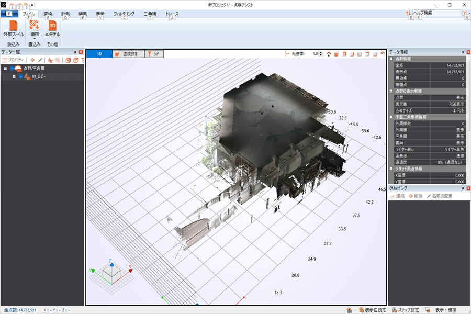Viewport: 471px width, 314px height.
Task: Toggle the 01_ロビー item checkbox
Action: point(21,76)
